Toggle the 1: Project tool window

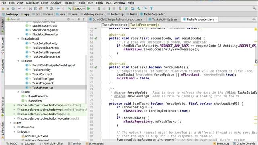click(2, 26)
